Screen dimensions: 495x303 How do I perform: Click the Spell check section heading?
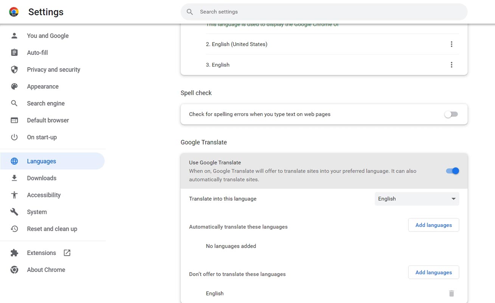(196, 93)
